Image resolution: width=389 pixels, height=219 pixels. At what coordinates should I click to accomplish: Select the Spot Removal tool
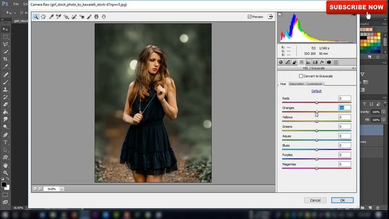coord(74,16)
